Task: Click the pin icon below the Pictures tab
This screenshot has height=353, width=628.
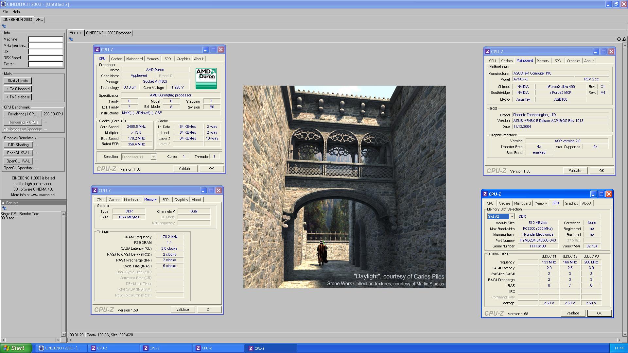Action: 71,39
